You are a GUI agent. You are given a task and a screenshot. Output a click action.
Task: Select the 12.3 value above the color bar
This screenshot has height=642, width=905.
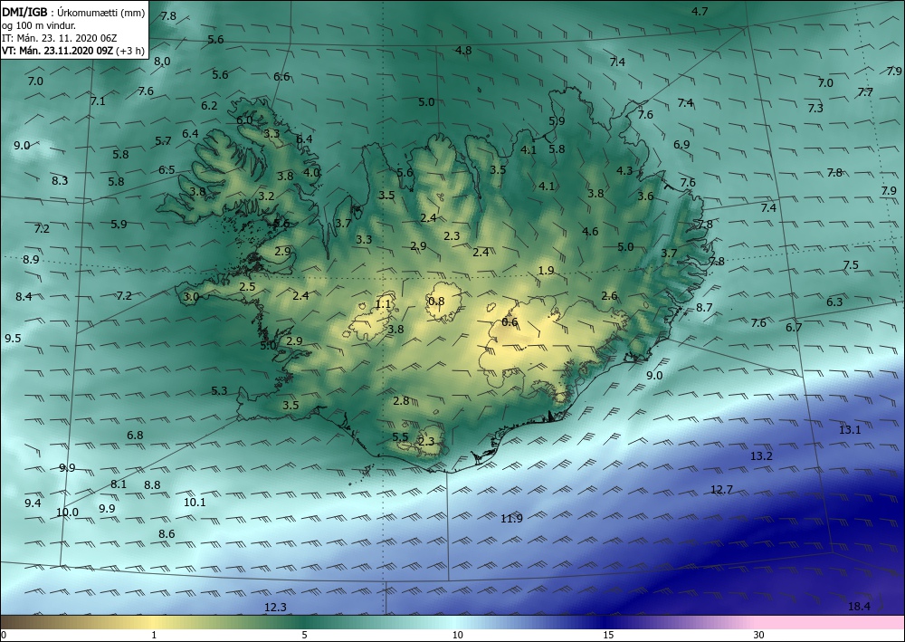[x=275, y=608]
